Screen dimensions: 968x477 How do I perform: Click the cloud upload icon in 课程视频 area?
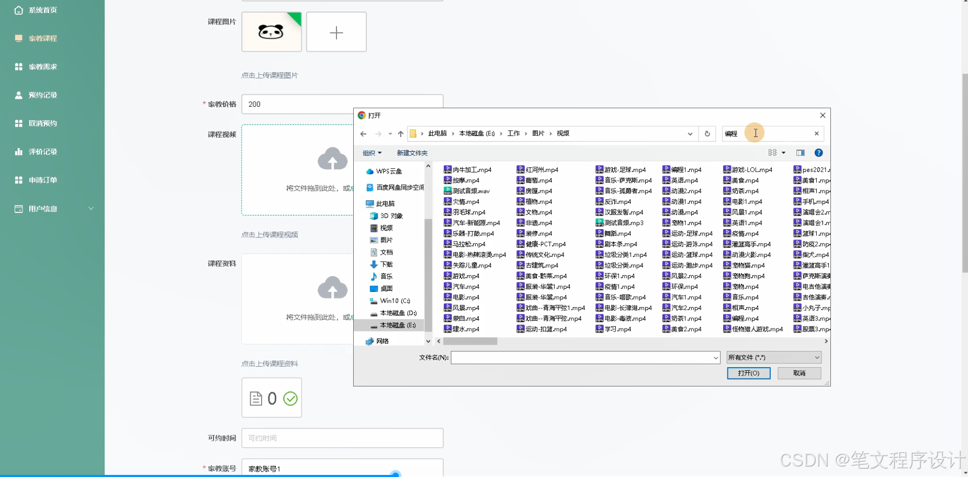[333, 158]
